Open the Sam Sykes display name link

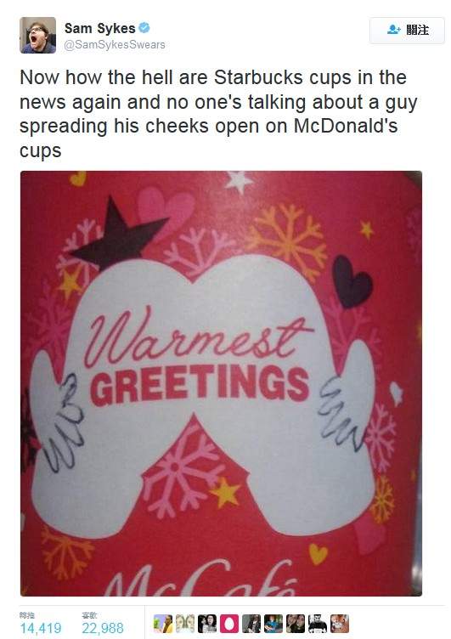click(100, 28)
